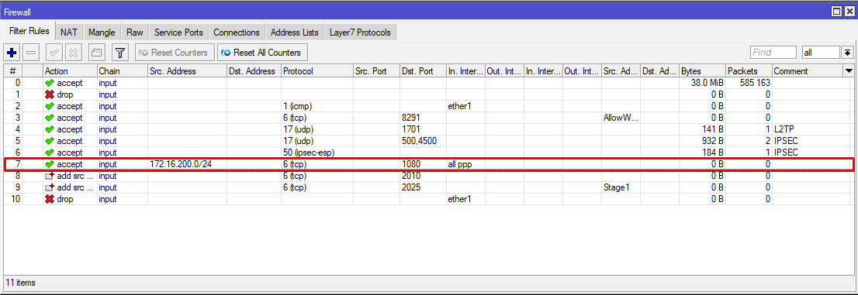Sort by the Src. Port column header

(x=376, y=71)
